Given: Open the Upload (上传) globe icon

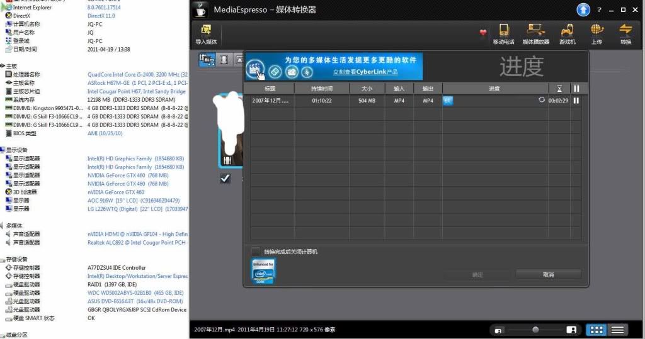Looking at the screenshot, I should click(596, 31).
